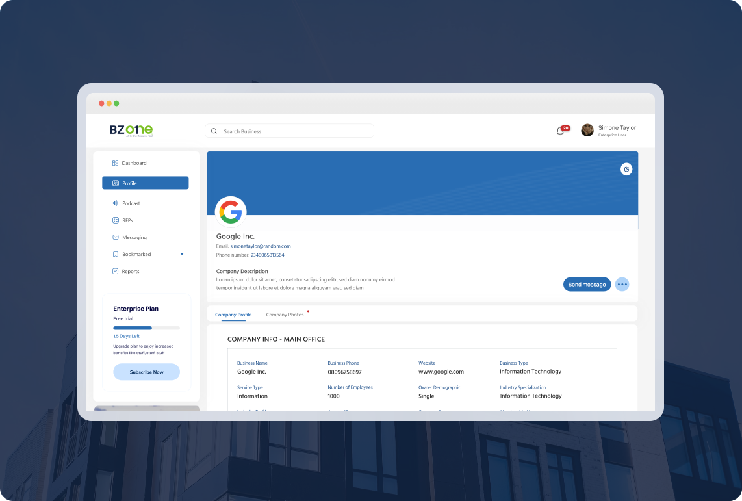
Task: Select the Company Profile tab
Action: 233,315
